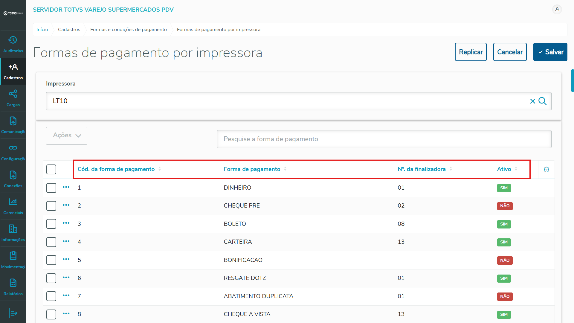Go to Início breadcrumb
Screen dimensions: 574x323
[x=42, y=30]
